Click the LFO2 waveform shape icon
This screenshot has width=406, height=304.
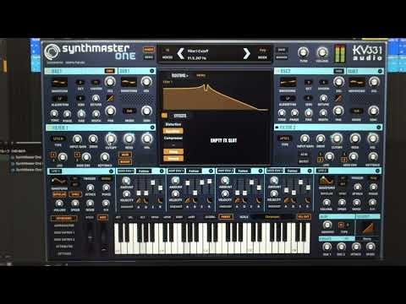tap(326, 181)
